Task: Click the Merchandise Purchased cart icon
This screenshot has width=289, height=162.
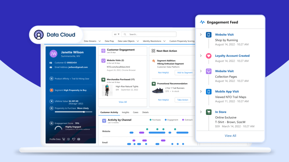Action: (103, 80)
